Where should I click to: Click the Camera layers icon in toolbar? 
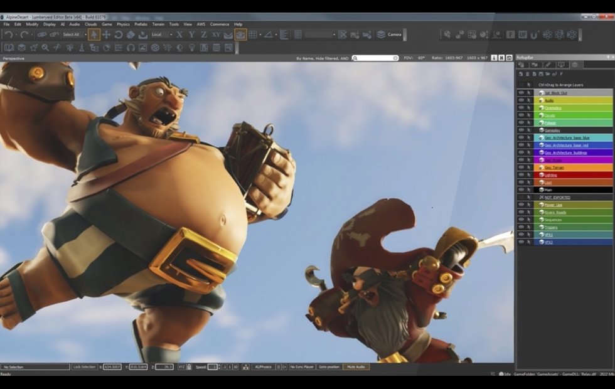(x=380, y=35)
